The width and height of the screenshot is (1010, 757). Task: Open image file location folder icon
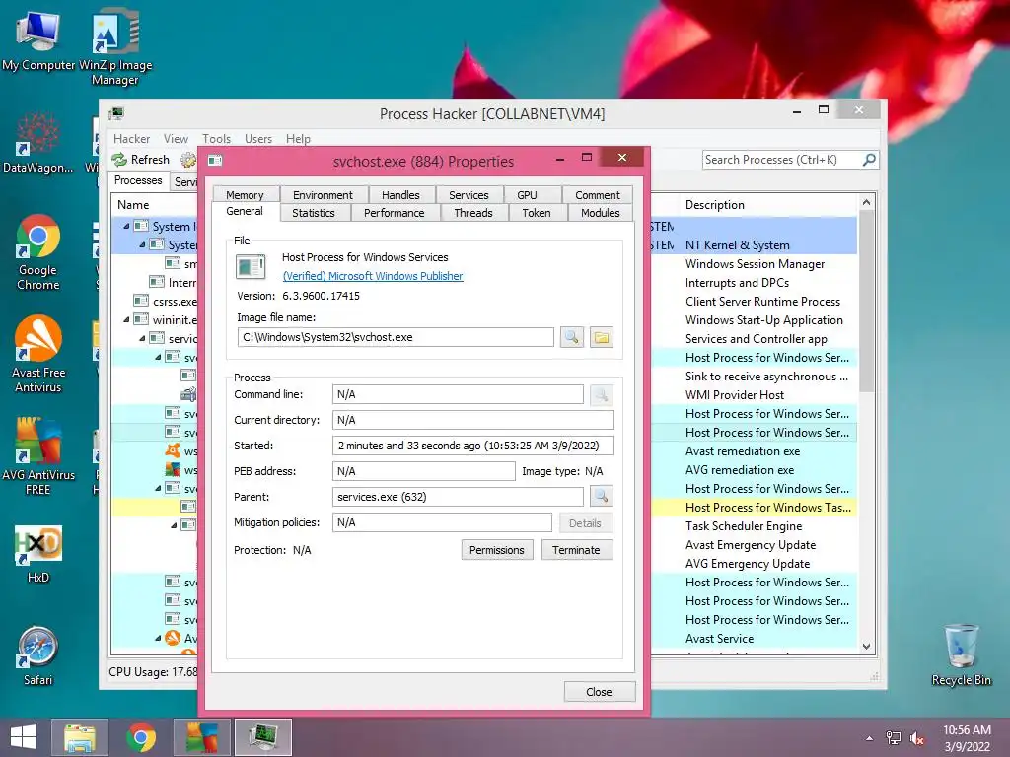pos(601,337)
